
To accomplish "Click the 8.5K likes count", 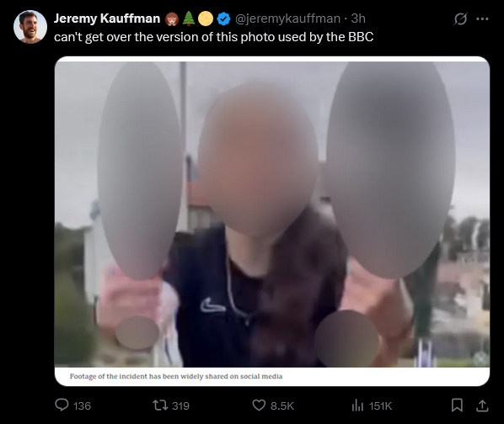I will pyautogui.click(x=282, y=406).
